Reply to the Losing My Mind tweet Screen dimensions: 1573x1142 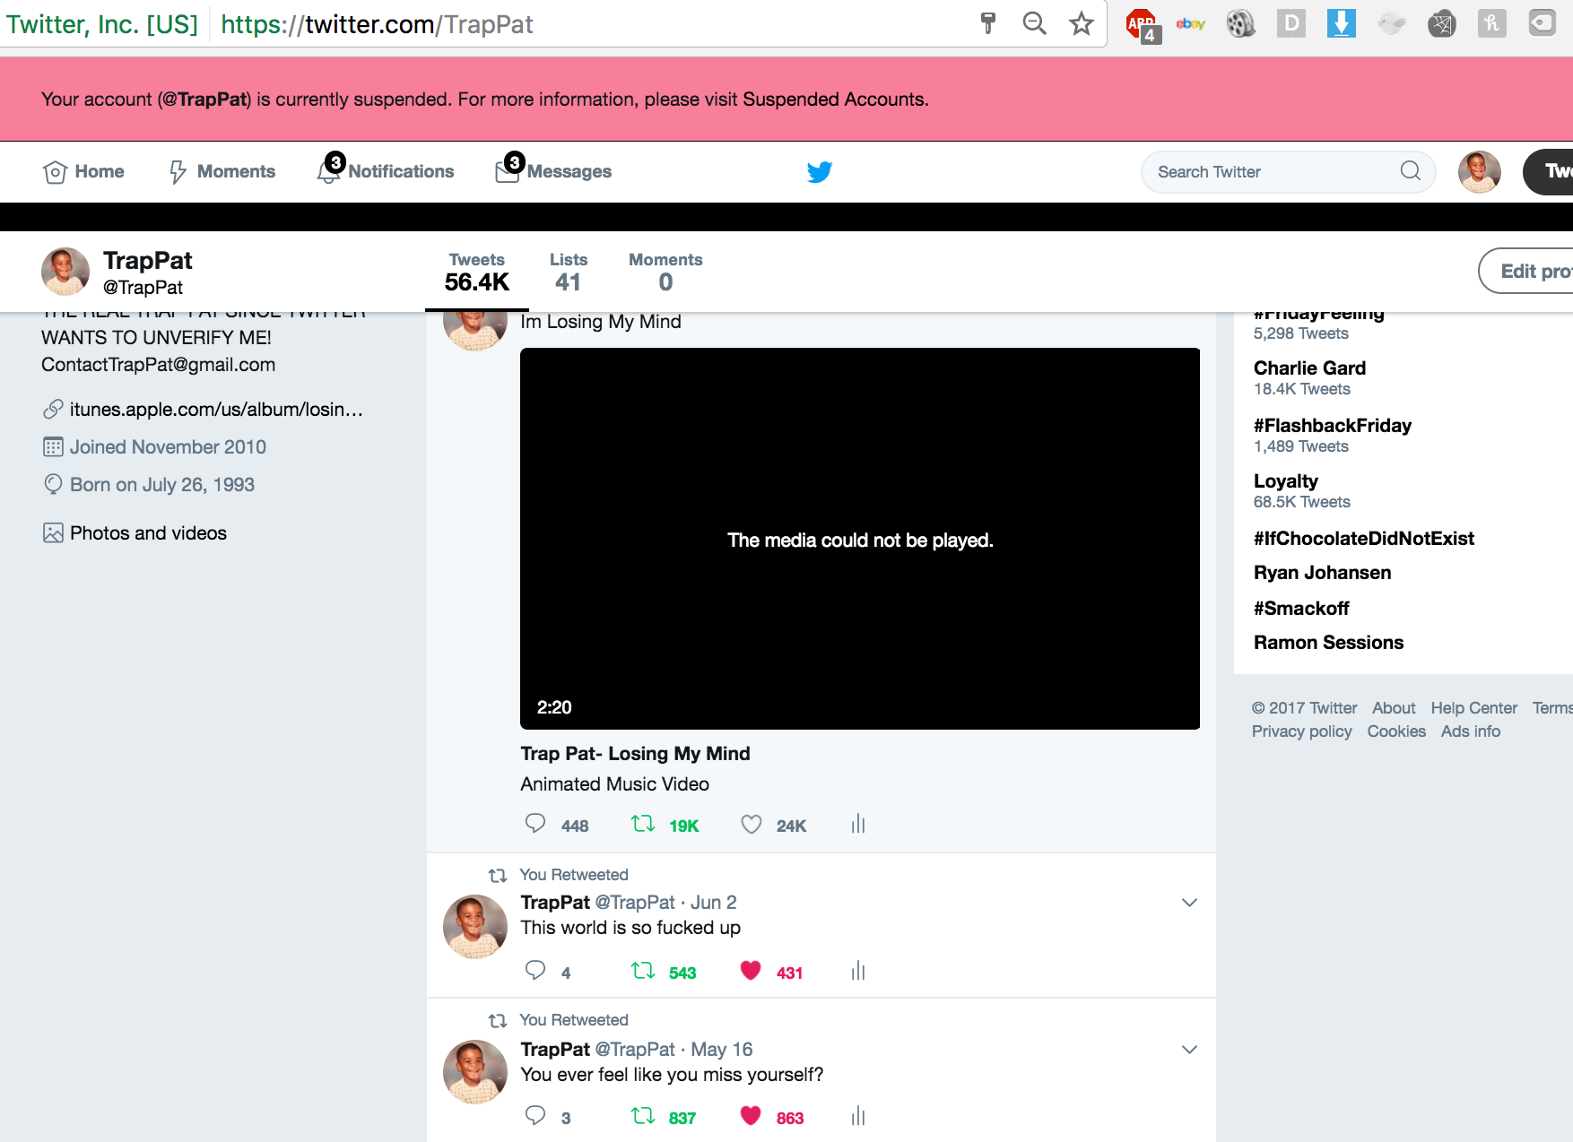pos(535,824)
